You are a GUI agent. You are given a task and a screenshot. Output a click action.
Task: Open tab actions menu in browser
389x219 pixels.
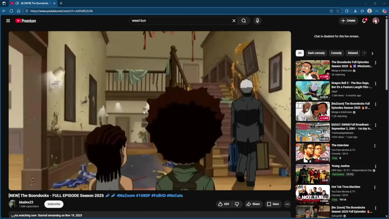coord(4,3)
